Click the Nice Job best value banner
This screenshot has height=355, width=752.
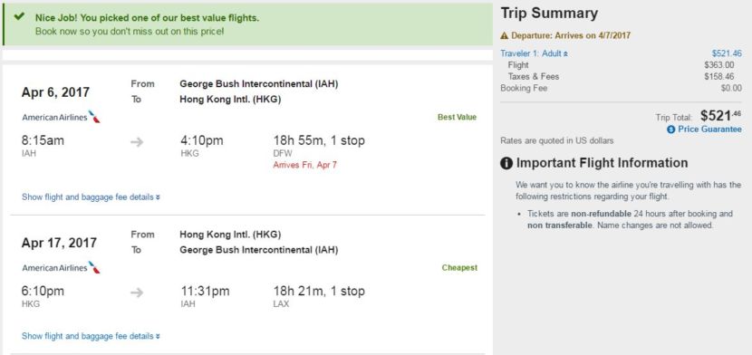tap(247, 24)
